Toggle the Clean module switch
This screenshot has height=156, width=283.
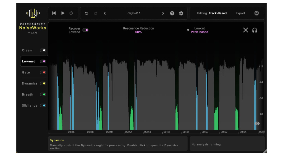[x=43, y=51]
